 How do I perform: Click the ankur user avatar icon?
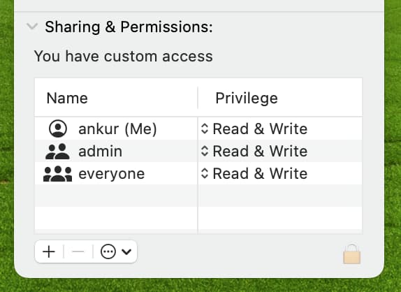[x=58, y=129]
